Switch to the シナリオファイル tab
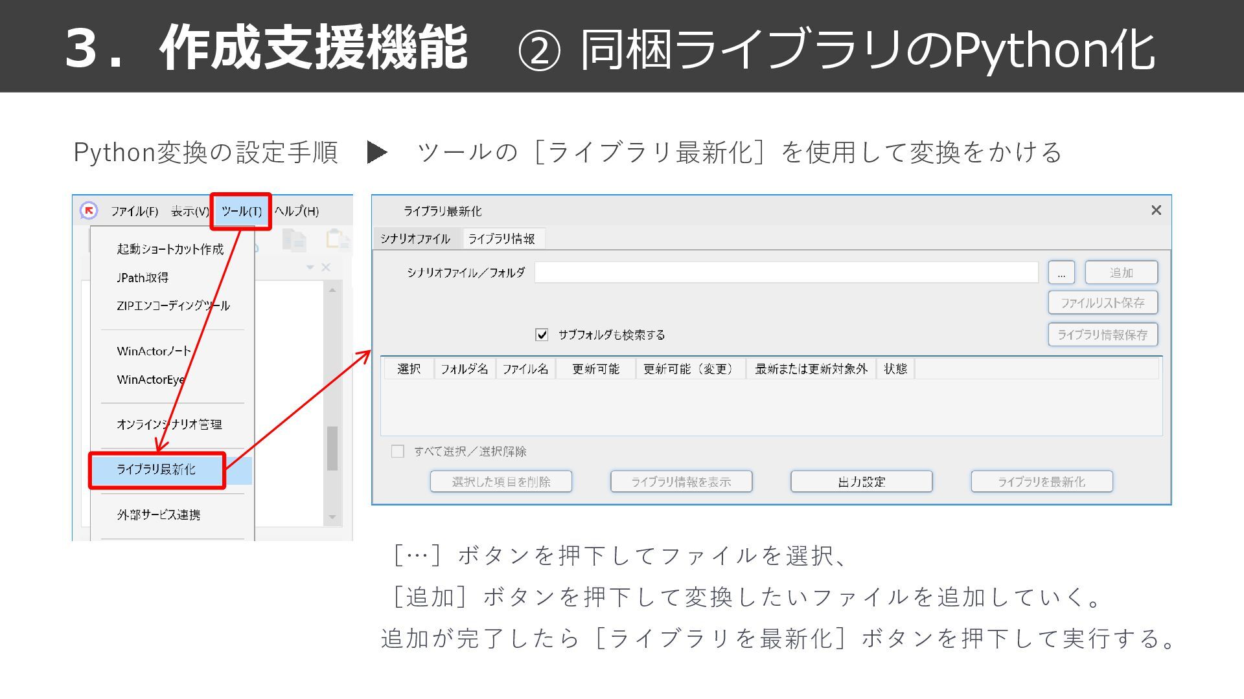The image size is (1244, 699). pos(415,239)
